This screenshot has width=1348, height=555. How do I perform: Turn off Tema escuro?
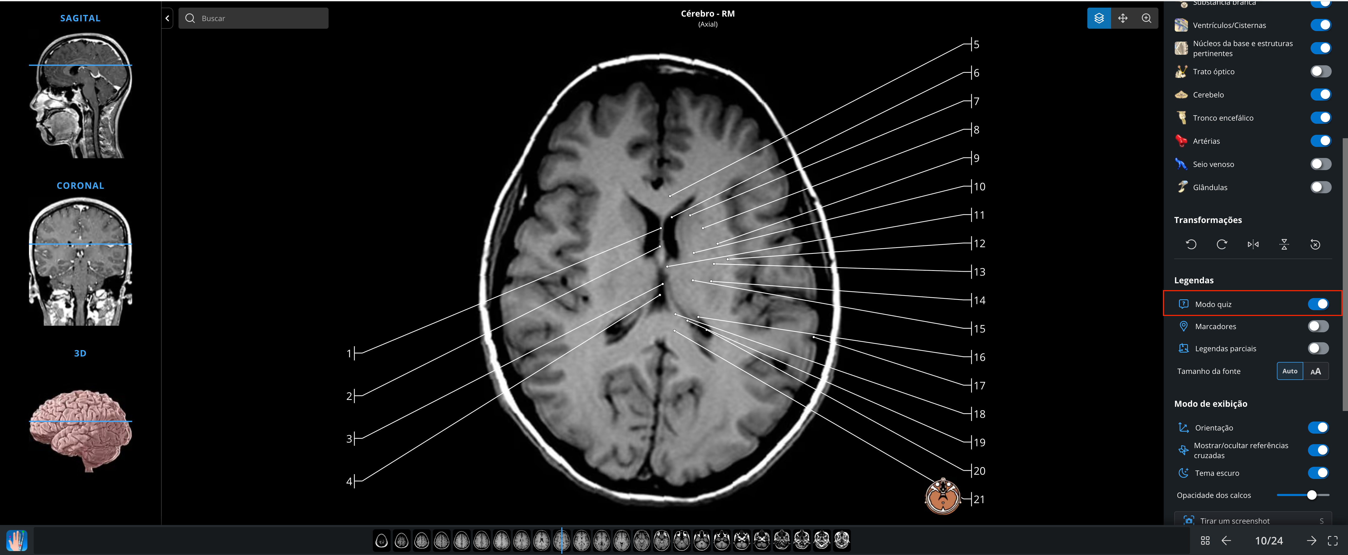(1318, 473)
